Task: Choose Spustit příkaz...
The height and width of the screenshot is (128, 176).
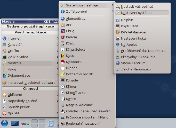Action: coord(30,107)
